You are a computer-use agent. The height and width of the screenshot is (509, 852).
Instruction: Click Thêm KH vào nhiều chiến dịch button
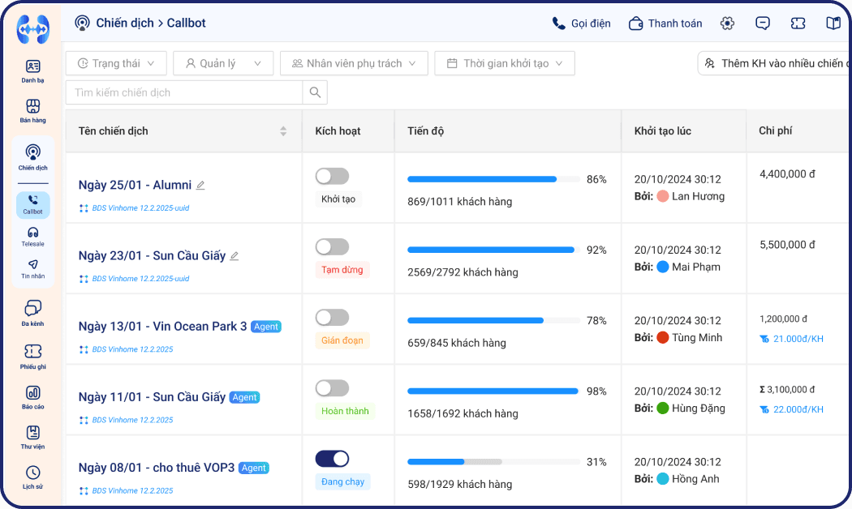(x=774, y=63)
